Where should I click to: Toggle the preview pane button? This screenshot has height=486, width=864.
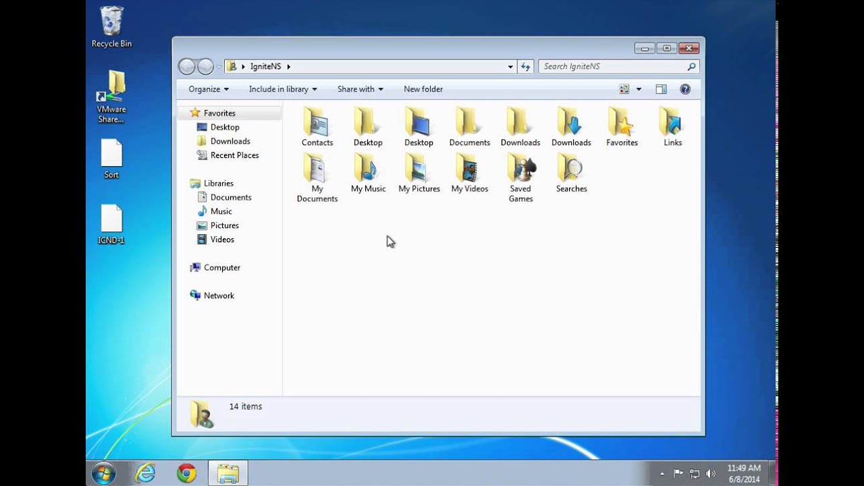click(x=661, y=89)
